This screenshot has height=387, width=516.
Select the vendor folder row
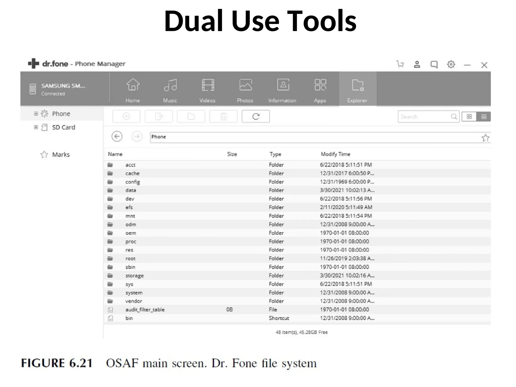click(297, 301)
